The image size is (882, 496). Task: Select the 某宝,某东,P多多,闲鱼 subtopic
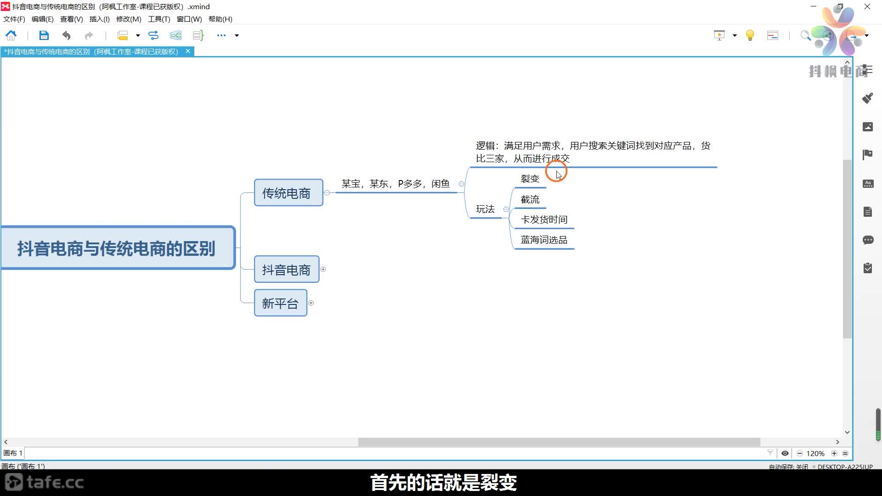(396, 184)
